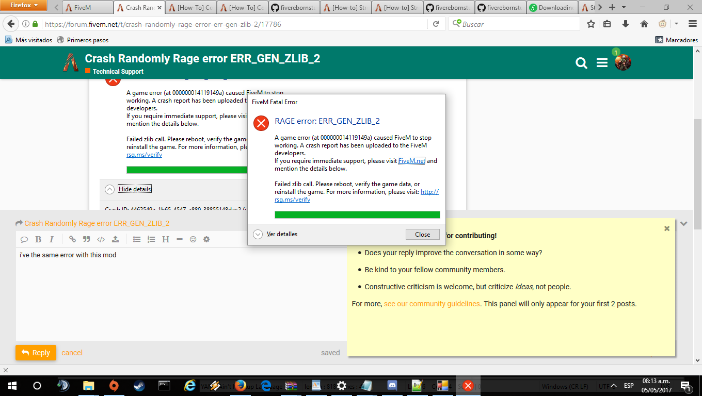This screenshot has width=702, height=396.
Task: Open the dropdown arrow beside the face icon
Action: (676, 24)
